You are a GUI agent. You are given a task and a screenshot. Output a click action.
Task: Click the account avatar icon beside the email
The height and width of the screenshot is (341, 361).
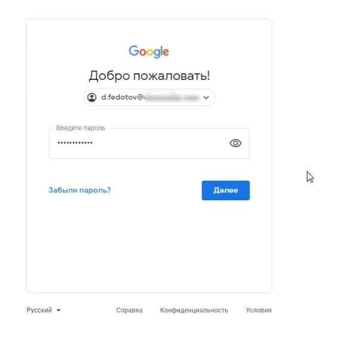pyautogui.click(x=92, y=97)
